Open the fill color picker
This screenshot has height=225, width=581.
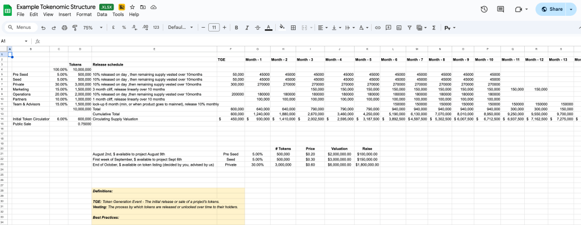(282, 27)
